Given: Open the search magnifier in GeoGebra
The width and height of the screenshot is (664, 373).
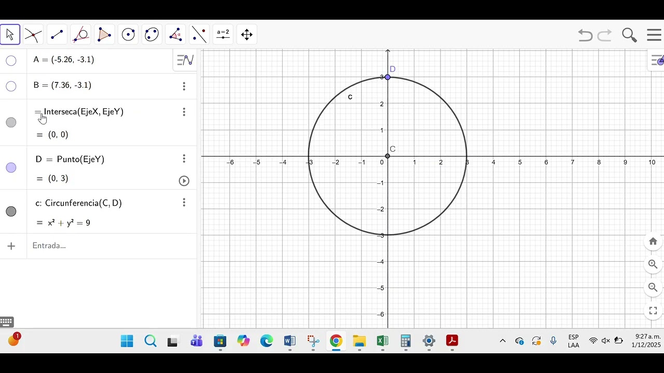Looking at the screenshot, I should [629, 35].
